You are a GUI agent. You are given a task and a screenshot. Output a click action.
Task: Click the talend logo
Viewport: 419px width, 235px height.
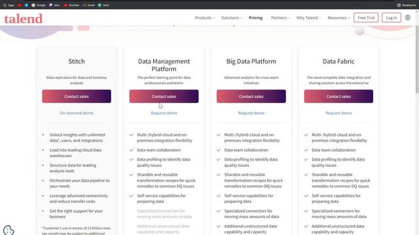[x=24, y=19]
